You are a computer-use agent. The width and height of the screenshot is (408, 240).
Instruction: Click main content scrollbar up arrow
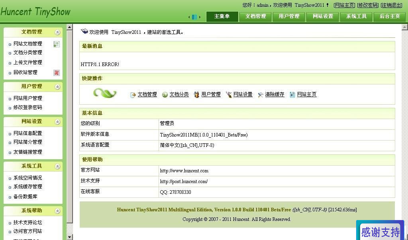pyautogui.click(x=405, y=27)
